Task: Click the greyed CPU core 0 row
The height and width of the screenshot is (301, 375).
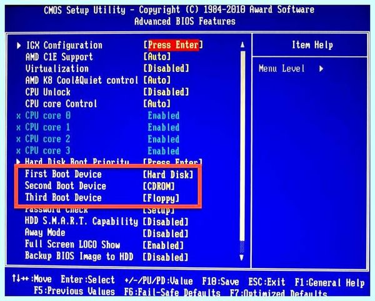Action: [98, 115]
